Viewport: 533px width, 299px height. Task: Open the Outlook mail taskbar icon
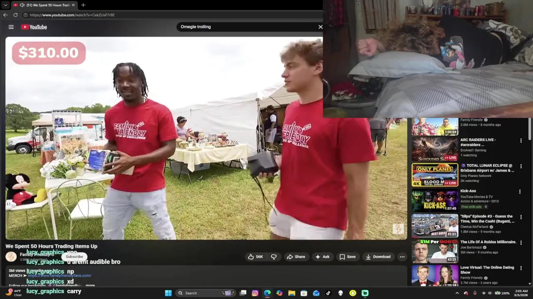316,293
